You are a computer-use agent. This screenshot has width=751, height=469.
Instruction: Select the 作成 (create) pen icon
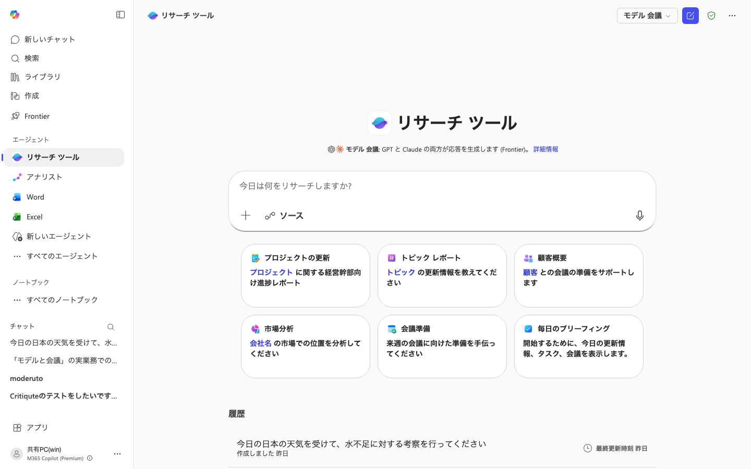click(16, 95)
